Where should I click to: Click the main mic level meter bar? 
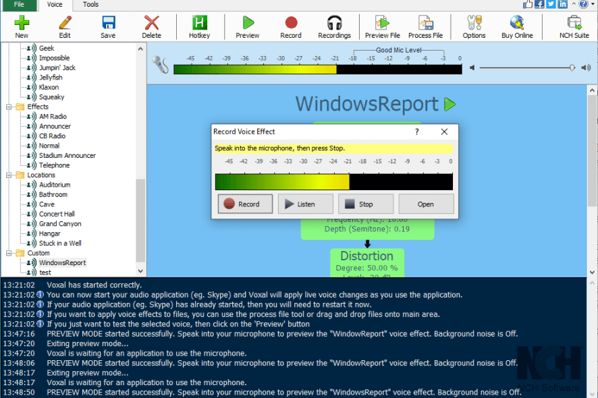tap(318, 69)
